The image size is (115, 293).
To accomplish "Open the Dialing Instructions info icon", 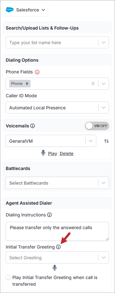I will click(49, 215).
